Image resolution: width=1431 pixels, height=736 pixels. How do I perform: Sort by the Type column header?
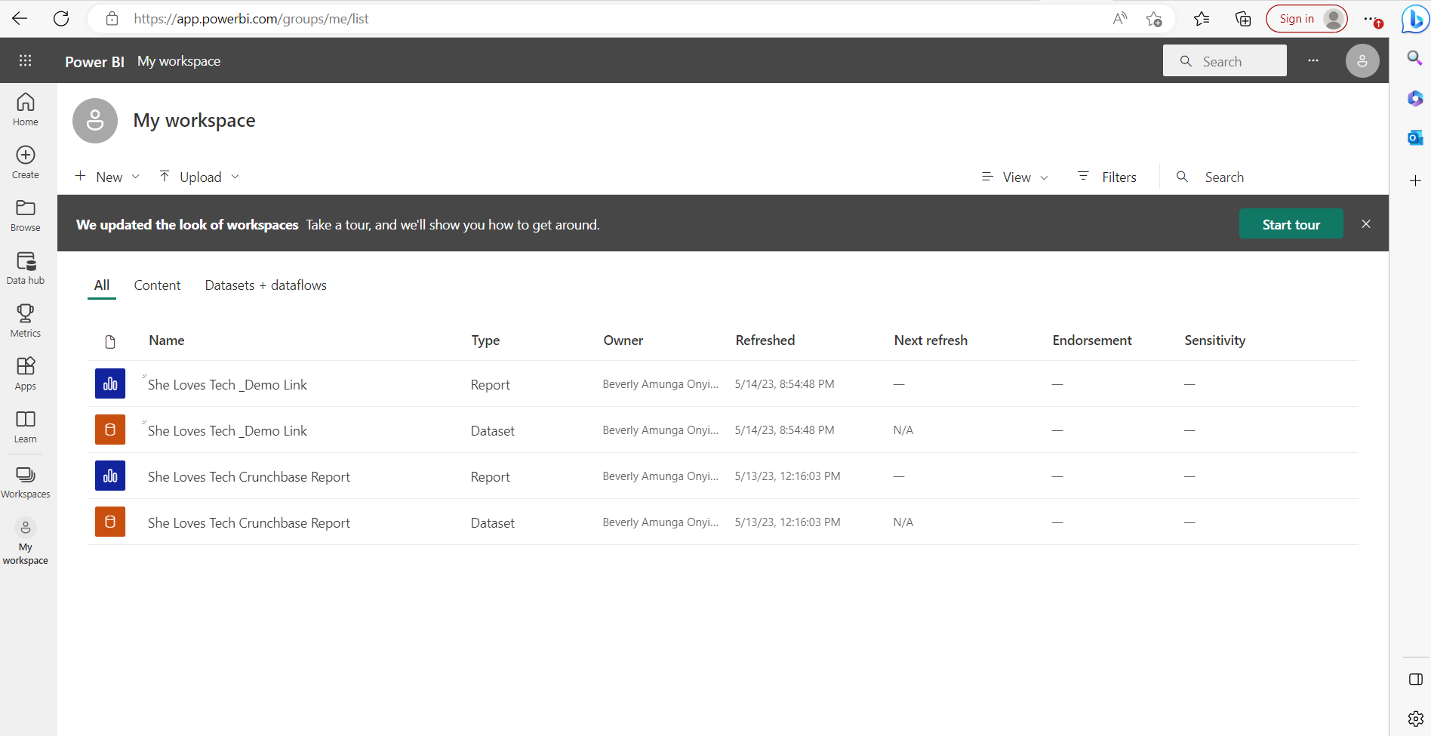485,340
